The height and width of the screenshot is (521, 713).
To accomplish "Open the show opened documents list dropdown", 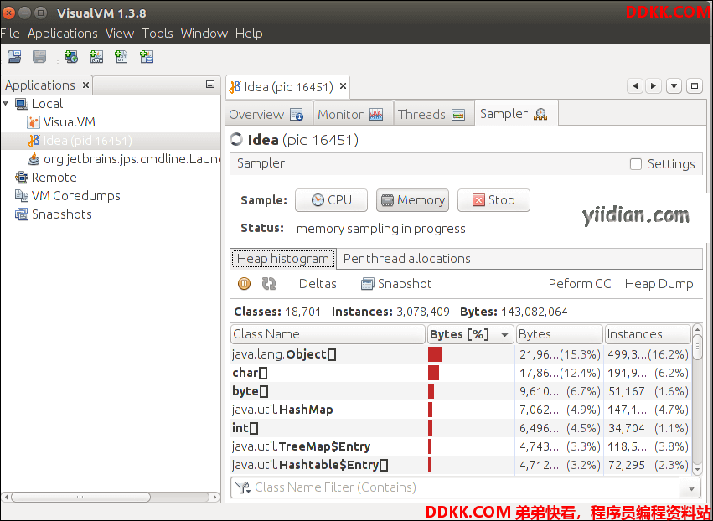I will (674, 86).
